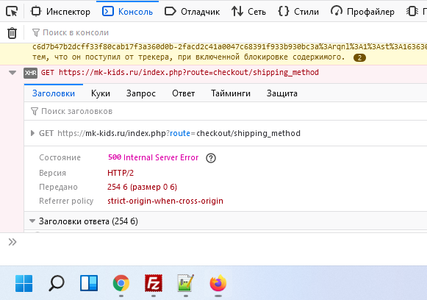The width and height of the screenshot is (427, 300).
Task: Click the Инспектор tab icon
Action: tap(36, 12)
